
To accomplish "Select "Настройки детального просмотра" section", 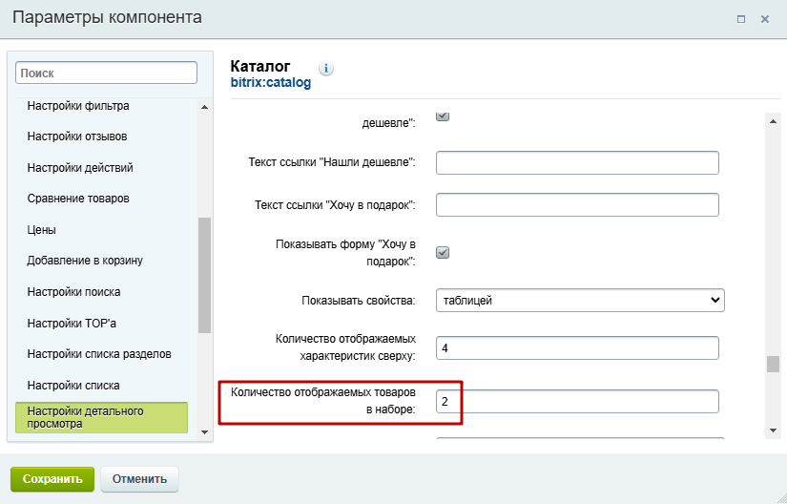I will (x=102, y=417).
